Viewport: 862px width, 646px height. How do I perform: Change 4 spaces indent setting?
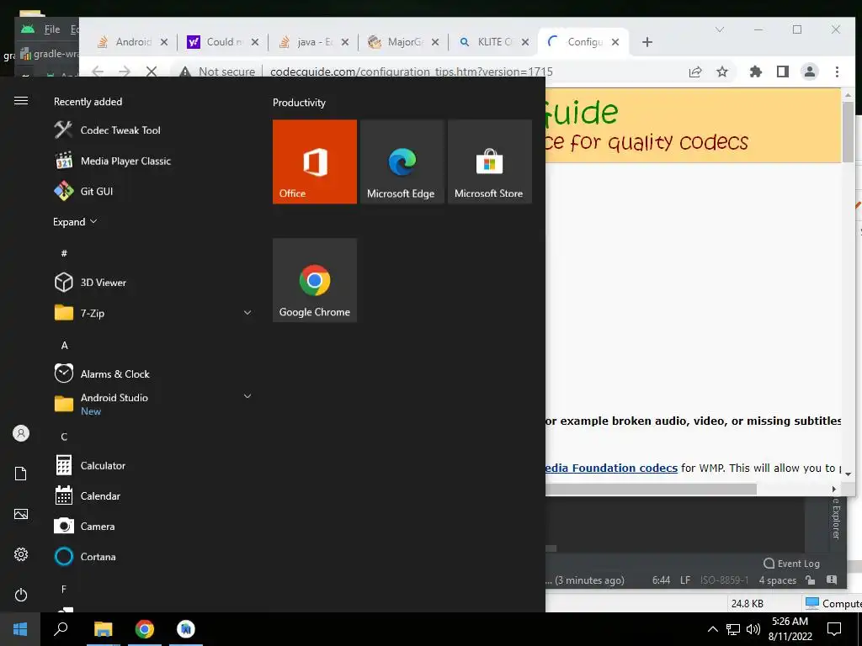pyautogui.click(x=777, y=580)
